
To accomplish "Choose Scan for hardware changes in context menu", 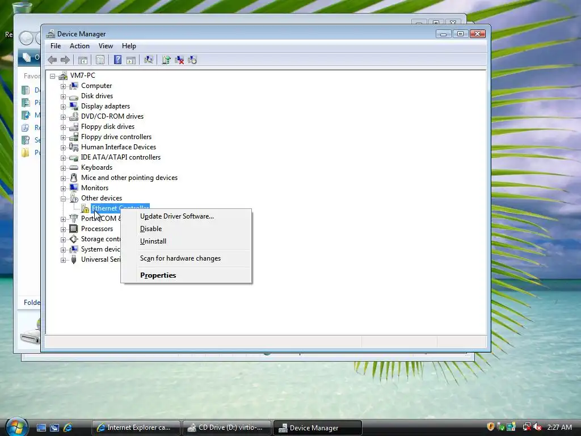I will coord(186,258).
